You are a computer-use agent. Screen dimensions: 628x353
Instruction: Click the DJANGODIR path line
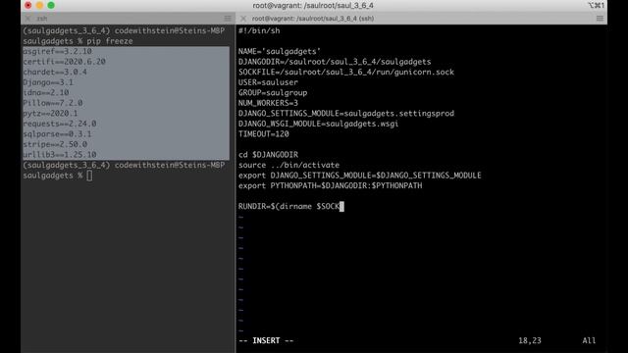pos(335,62)
